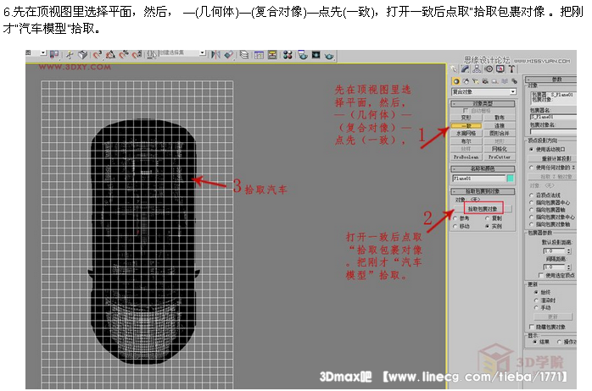Select the Systems category icon
Screen dimensions: 592x391
coord(514,81)
